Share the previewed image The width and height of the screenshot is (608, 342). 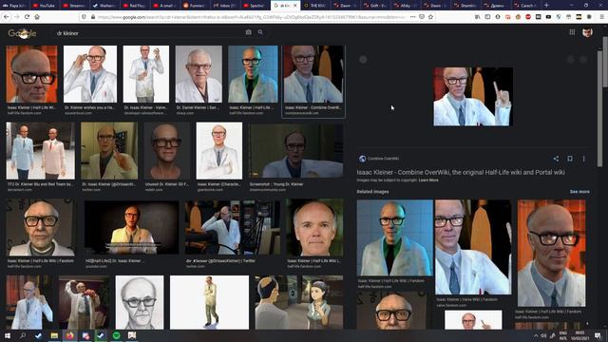click(556, 159)
